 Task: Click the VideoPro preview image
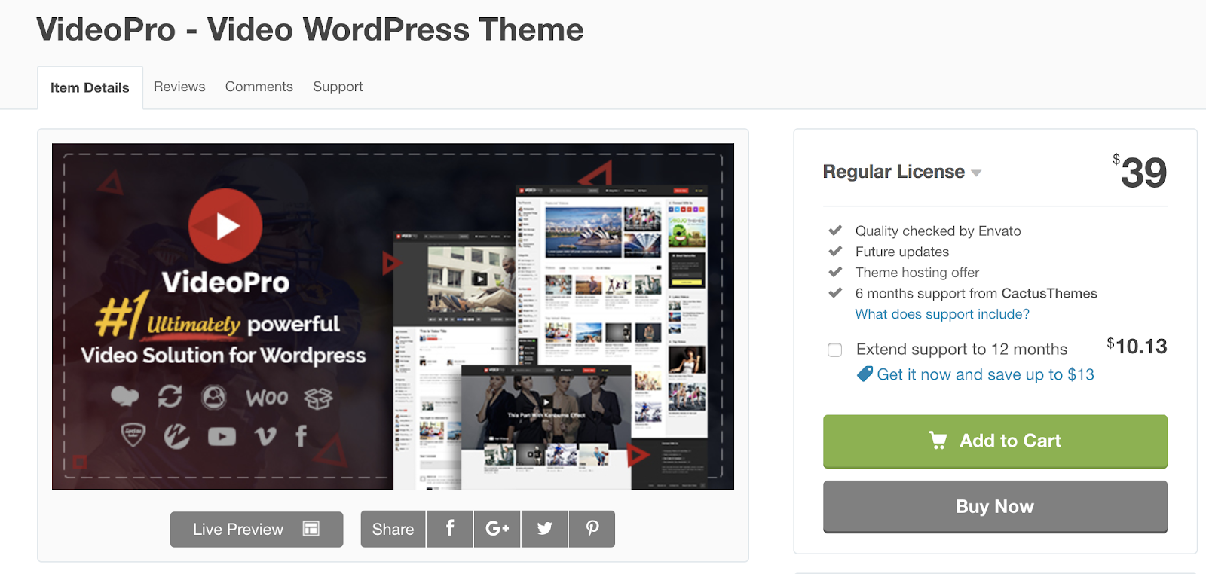393,316
